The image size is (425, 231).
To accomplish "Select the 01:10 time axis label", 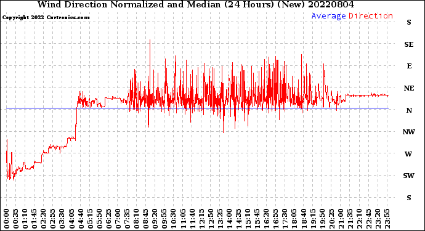I will point(25,219).
